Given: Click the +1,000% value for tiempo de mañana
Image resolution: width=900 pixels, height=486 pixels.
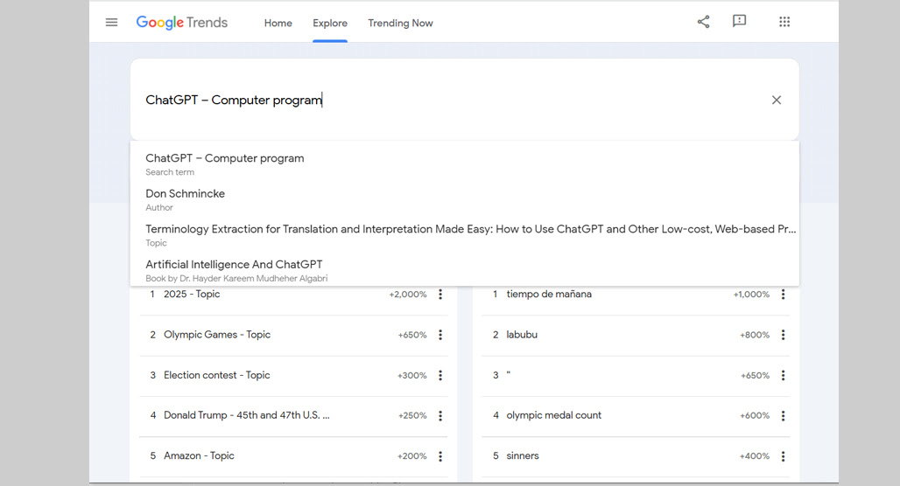Looking at the screenshot, I should (751, 295).
